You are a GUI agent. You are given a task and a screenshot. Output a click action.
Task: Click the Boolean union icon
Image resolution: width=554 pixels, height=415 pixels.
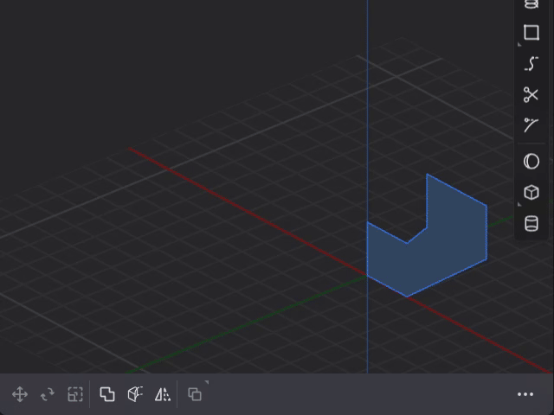107,394
